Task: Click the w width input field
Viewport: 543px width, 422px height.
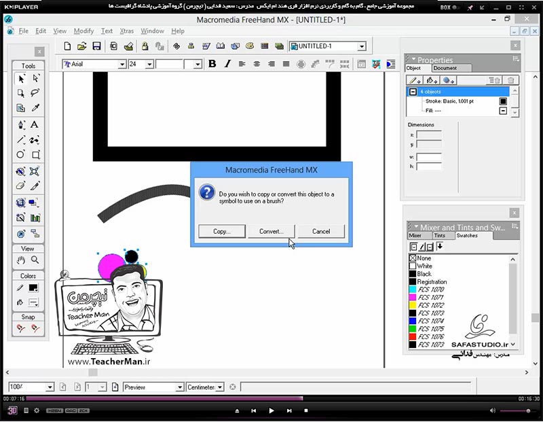Action: pos(429,157)
